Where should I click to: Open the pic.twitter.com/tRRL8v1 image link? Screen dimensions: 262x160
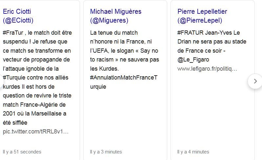pyautogui.click(x=36, y=132)
